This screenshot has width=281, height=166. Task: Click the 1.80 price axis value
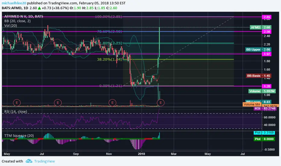267,61
